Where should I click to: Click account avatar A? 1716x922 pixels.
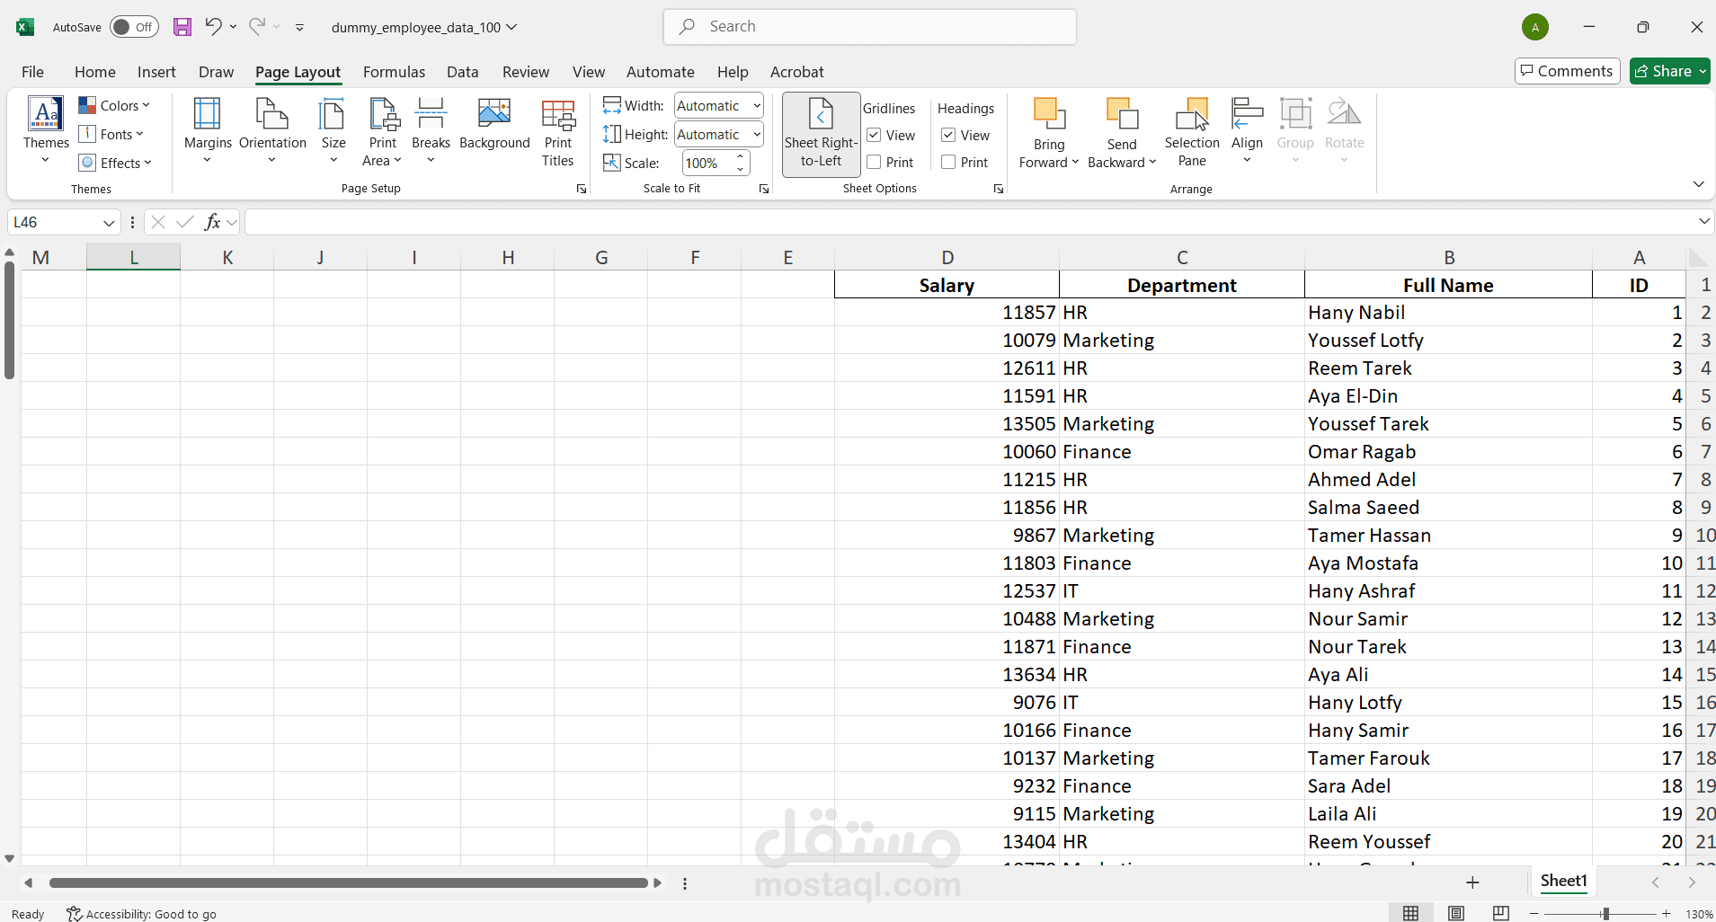(x=1535, y=27)
